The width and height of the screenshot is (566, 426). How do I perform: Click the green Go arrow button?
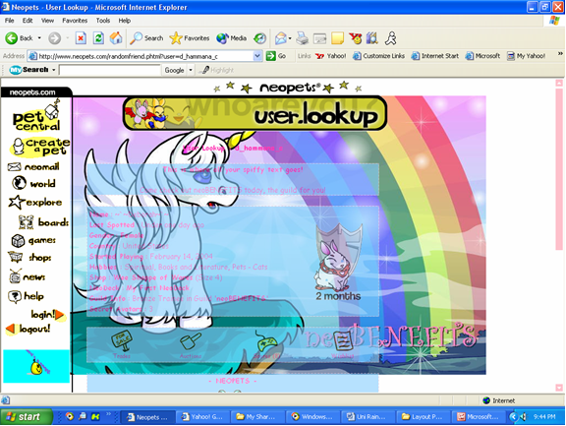click(x=271, y=56)
